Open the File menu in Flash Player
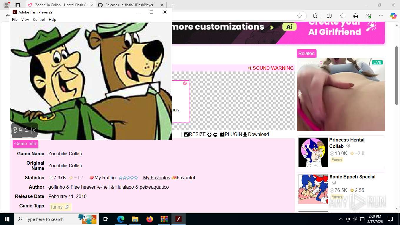This screenshot has height=225, width=400. [x=15, y=20]
